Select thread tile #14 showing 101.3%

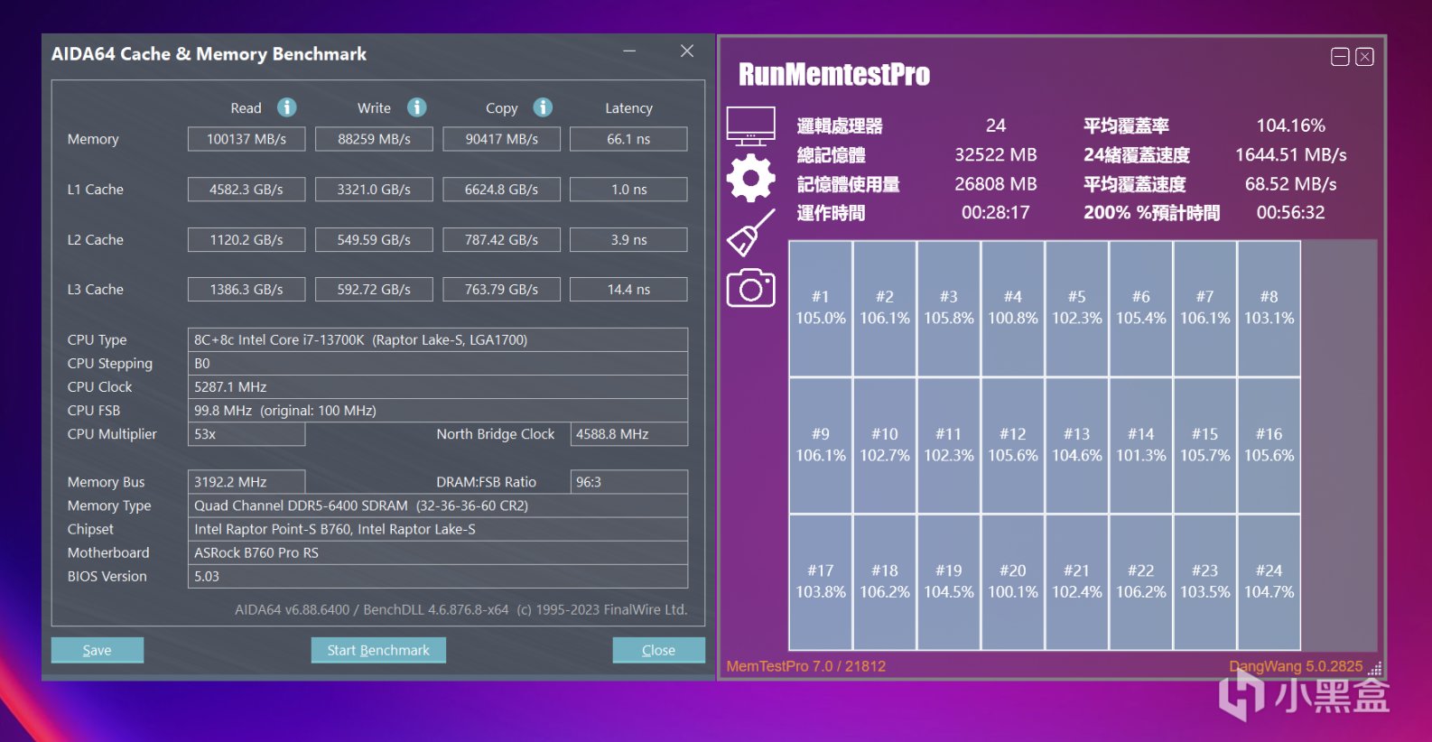(1141, 445)
